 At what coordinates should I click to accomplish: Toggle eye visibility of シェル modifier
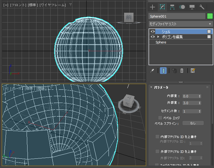point(152,31)
